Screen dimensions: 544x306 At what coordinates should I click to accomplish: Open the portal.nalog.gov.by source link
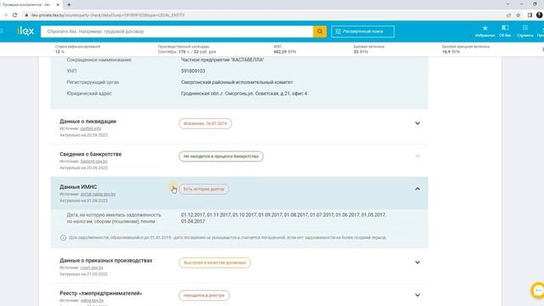coord(98,195)
